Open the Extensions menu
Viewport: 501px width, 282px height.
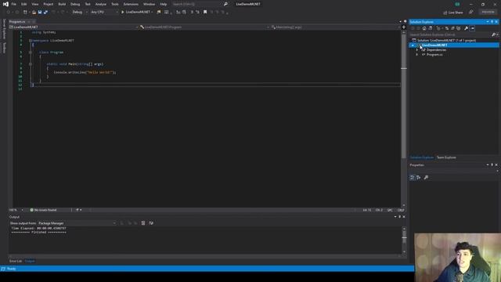point(131,4)
